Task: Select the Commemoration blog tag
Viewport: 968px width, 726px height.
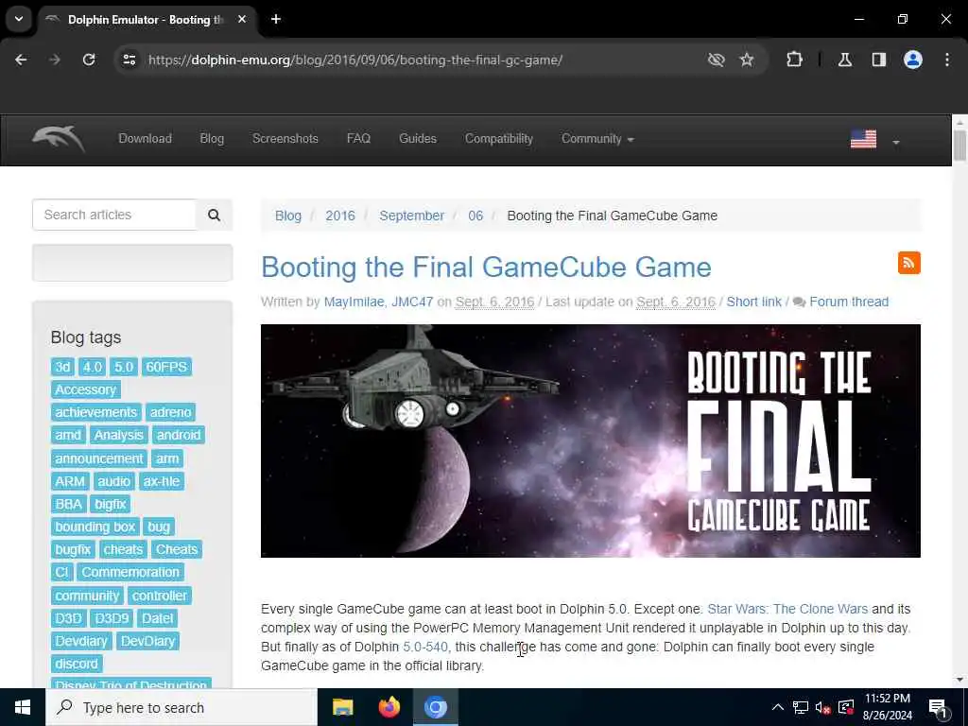Action: click(130, 572)
